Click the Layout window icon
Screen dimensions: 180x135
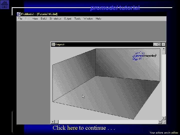click(x=53, y=44)
